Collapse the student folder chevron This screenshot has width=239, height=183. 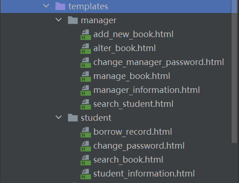58,117
